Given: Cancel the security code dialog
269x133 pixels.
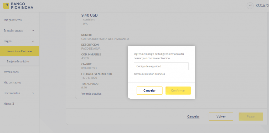Looking at the screenshot, I should point(149,91).
